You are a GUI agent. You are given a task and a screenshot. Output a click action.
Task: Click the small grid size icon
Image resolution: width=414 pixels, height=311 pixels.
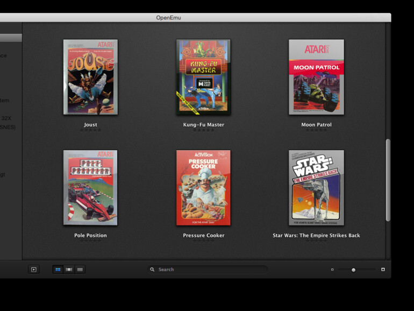coord(332,270)
